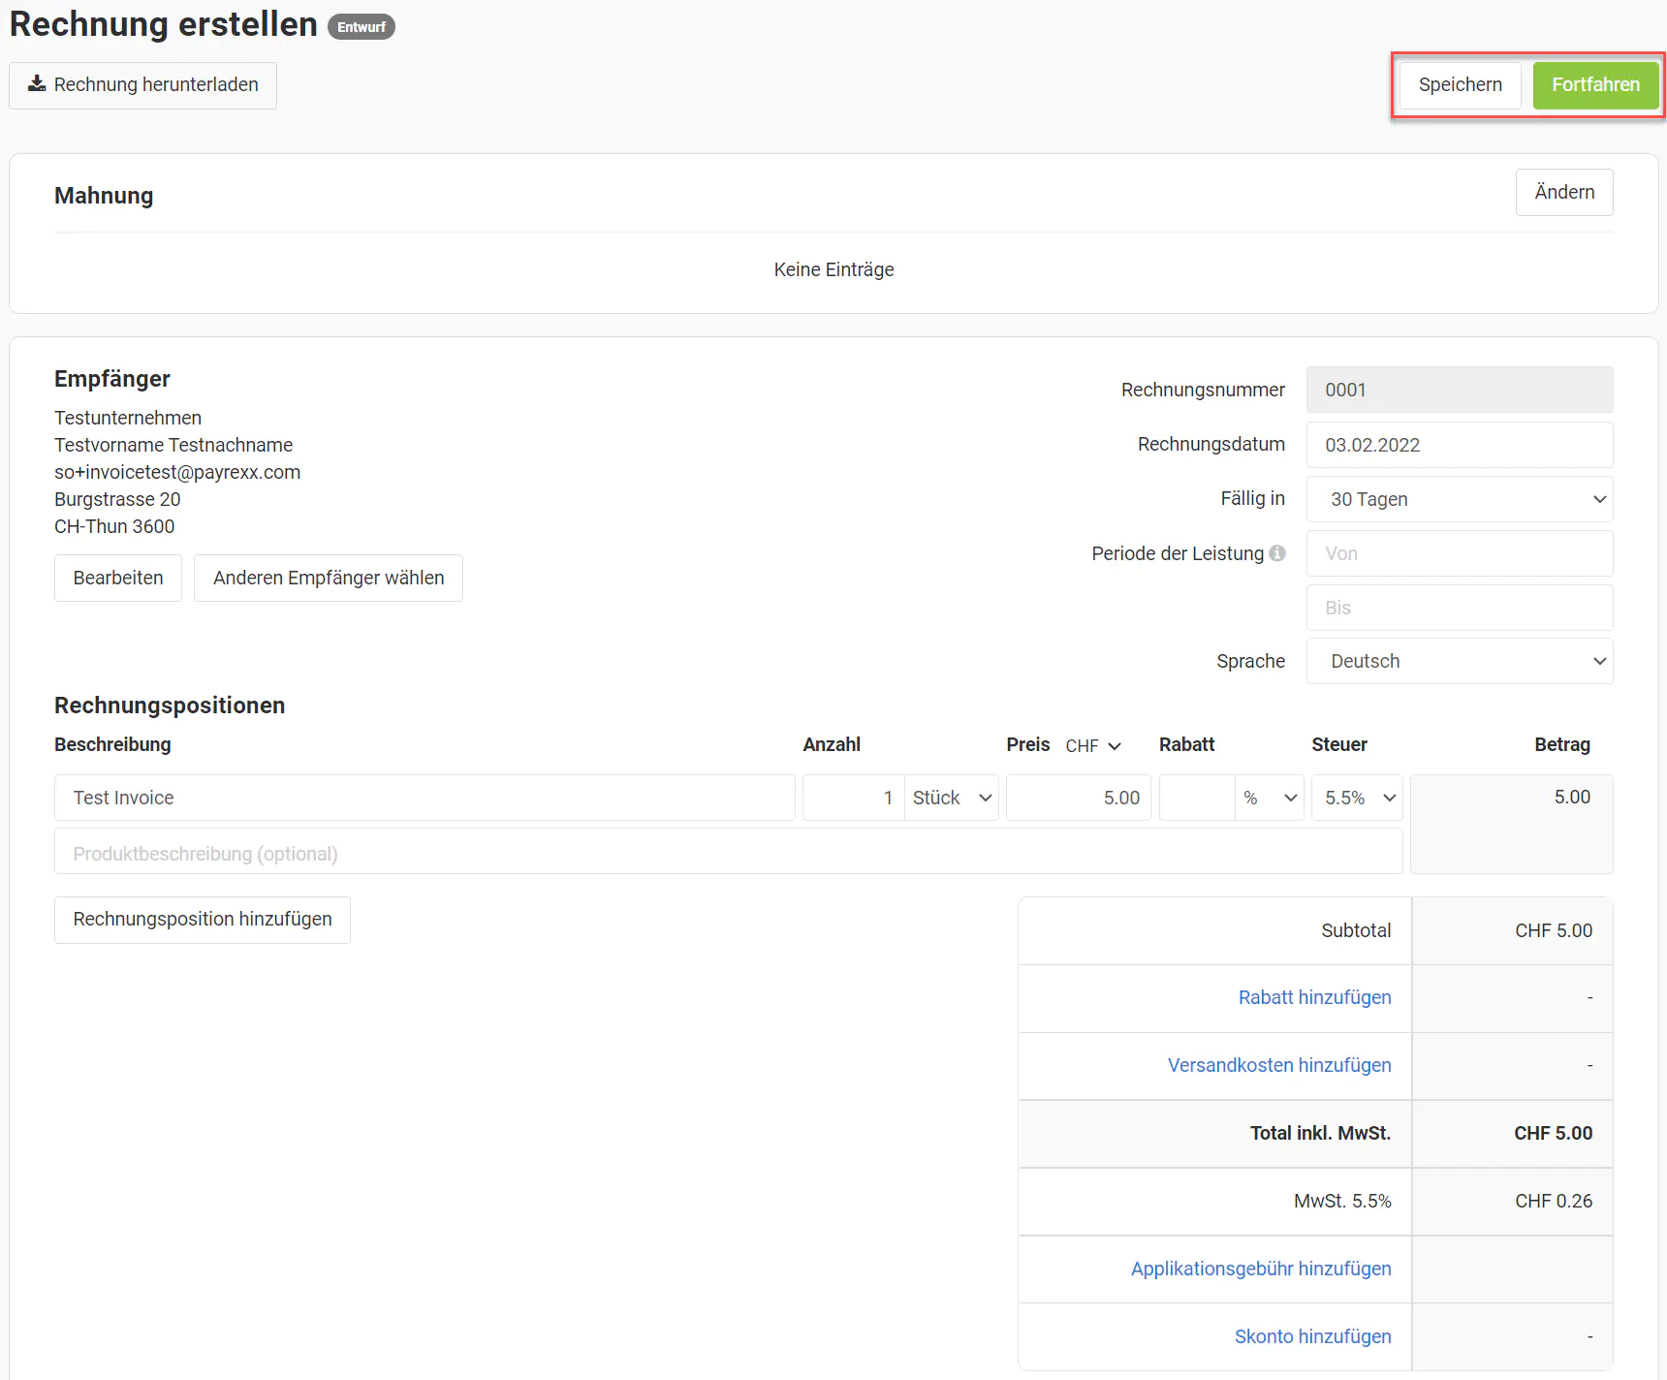This screenshot has width=1667, height=1380.
Task: Click the Rechnungsdatum date field
Action: [x=1459, y=445]
